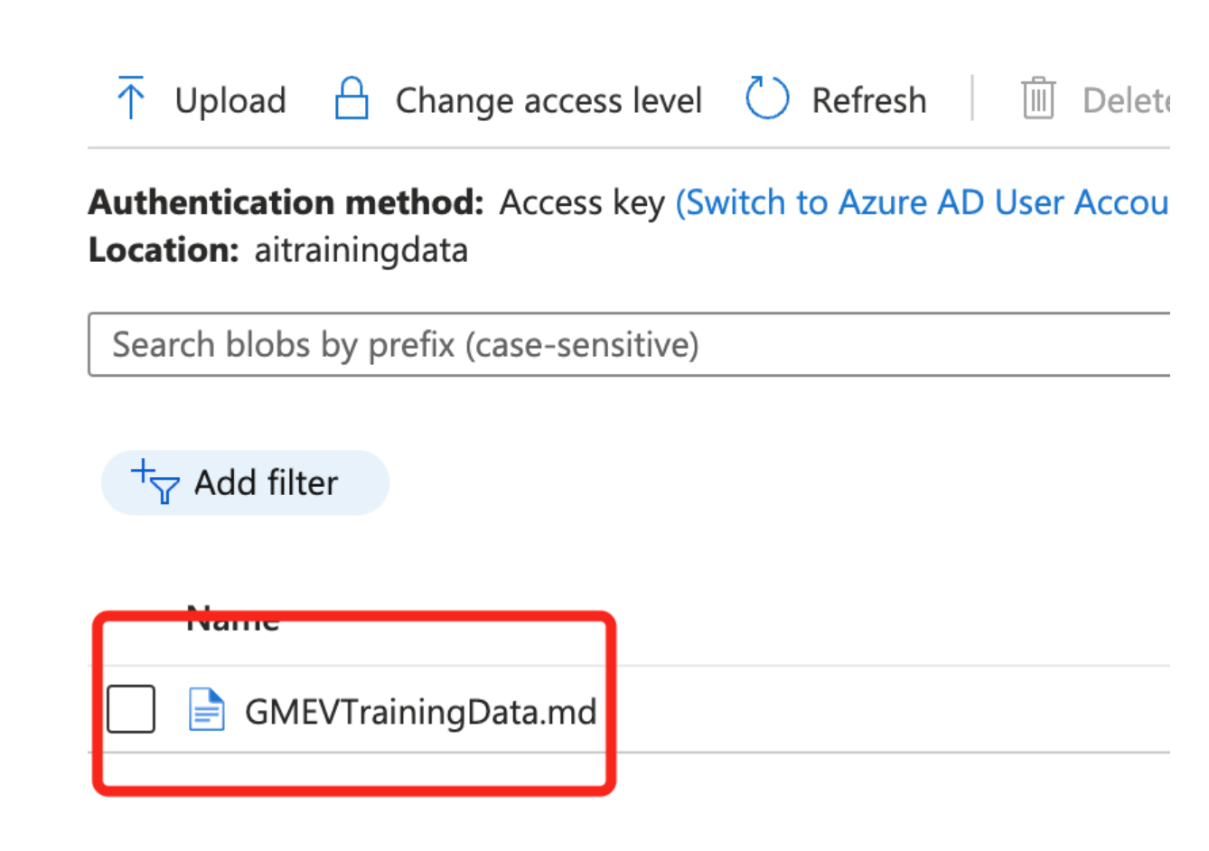Switch to Azure AD User Account link
This screenshot has width=1209, height=851.
pyautogui.click(x=922, y=202)
